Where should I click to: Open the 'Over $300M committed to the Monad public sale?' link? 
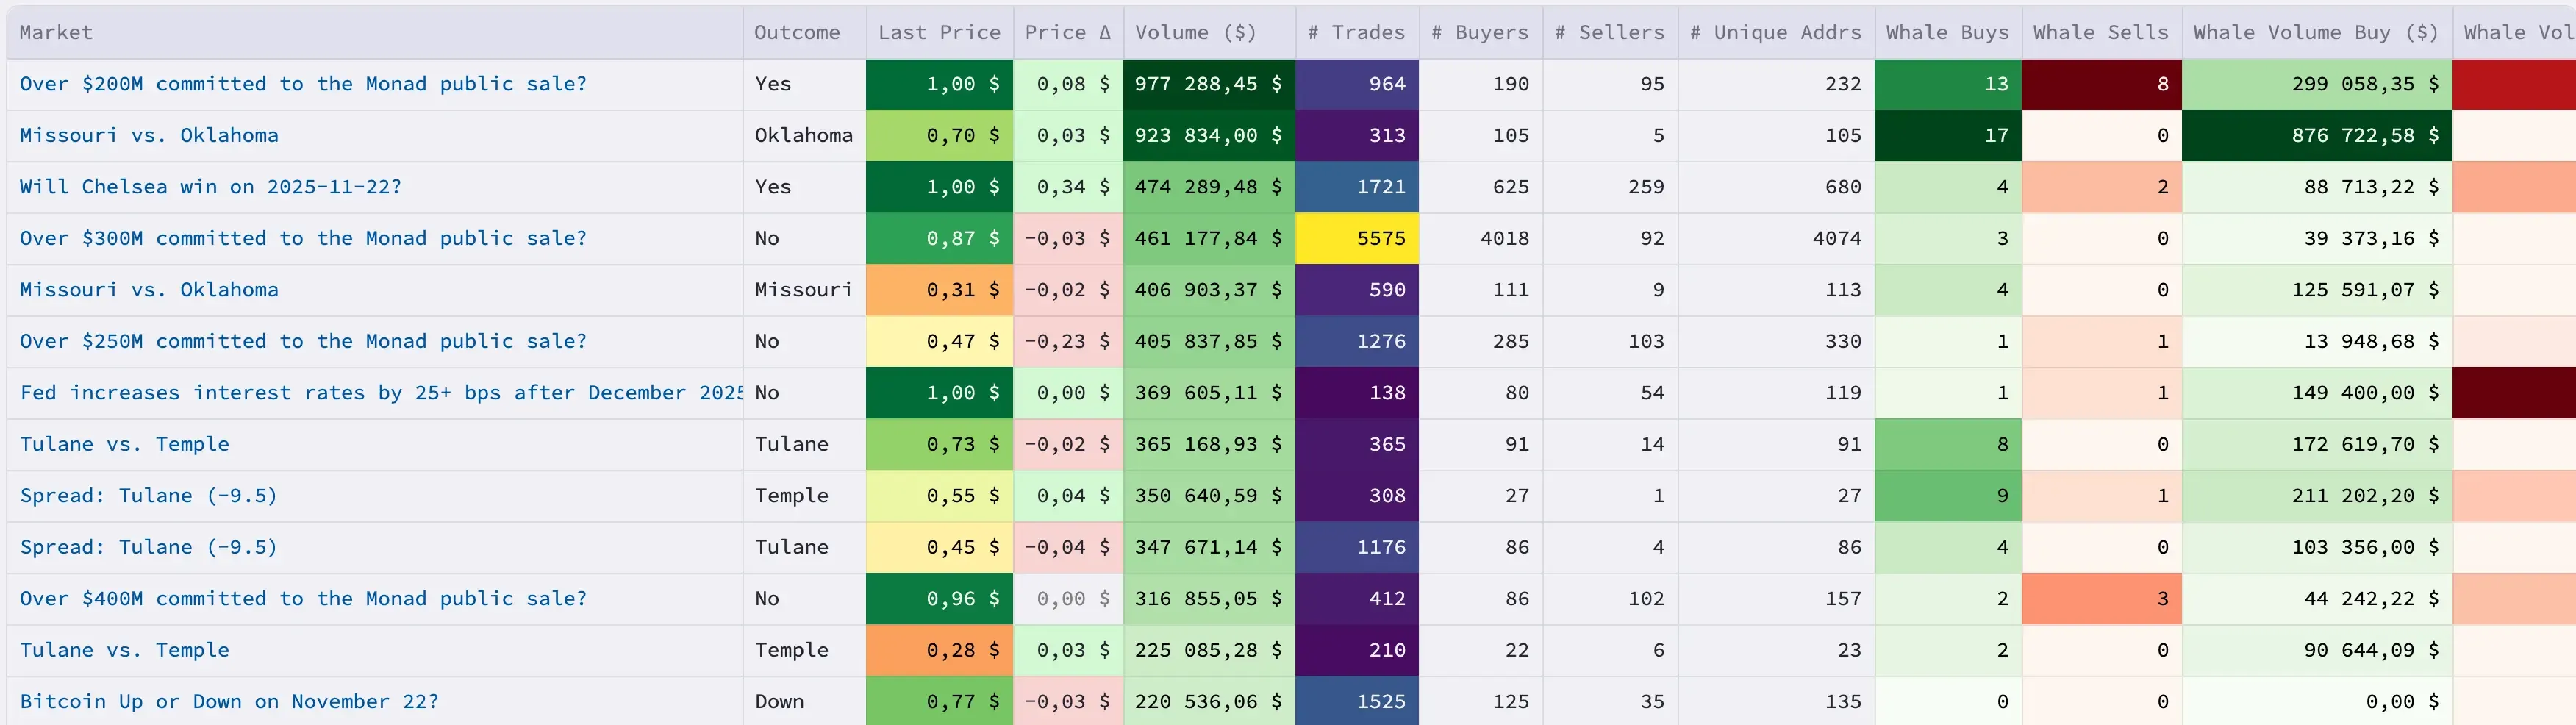click(303, 238)
